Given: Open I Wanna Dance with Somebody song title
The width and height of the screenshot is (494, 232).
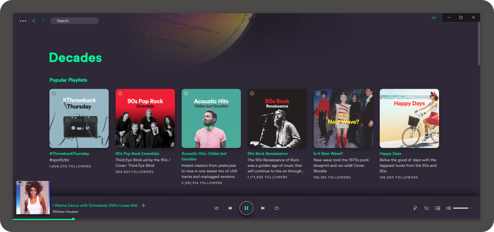Looking at the screenshot, I should (95, 205).
